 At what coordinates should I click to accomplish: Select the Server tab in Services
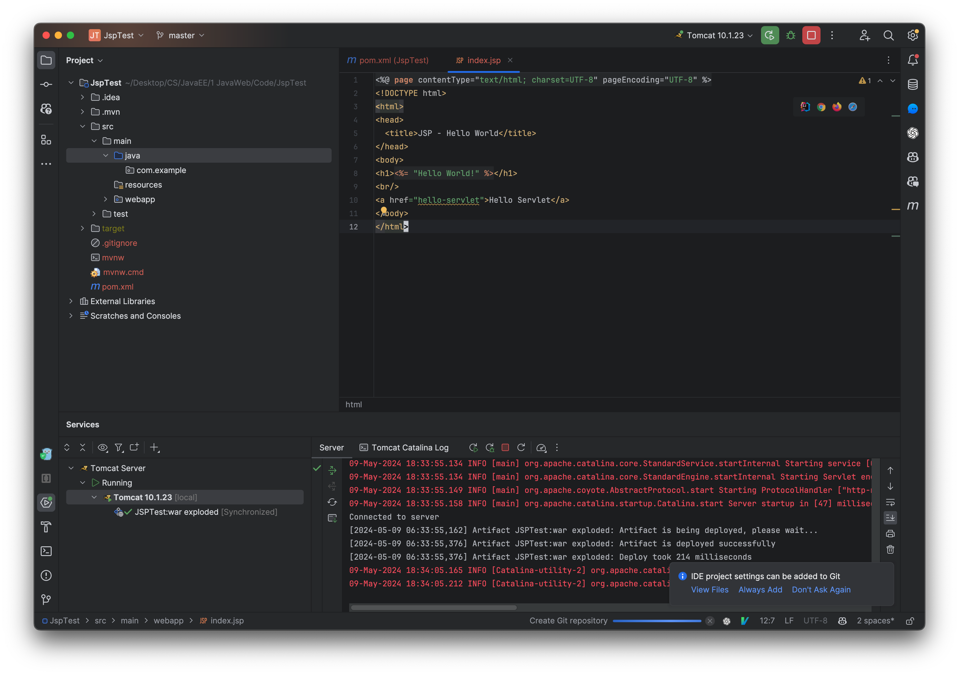(331, 447)
